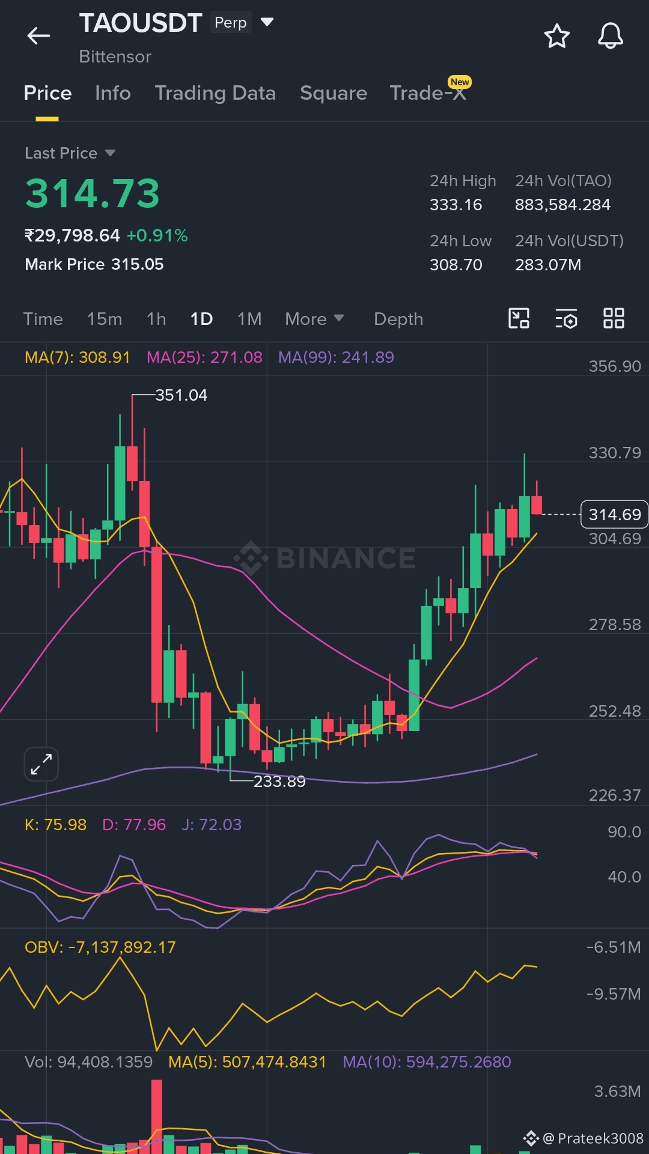
Task: Tap the MA(99): 241.89 indicator label
Action: (336, 357)
